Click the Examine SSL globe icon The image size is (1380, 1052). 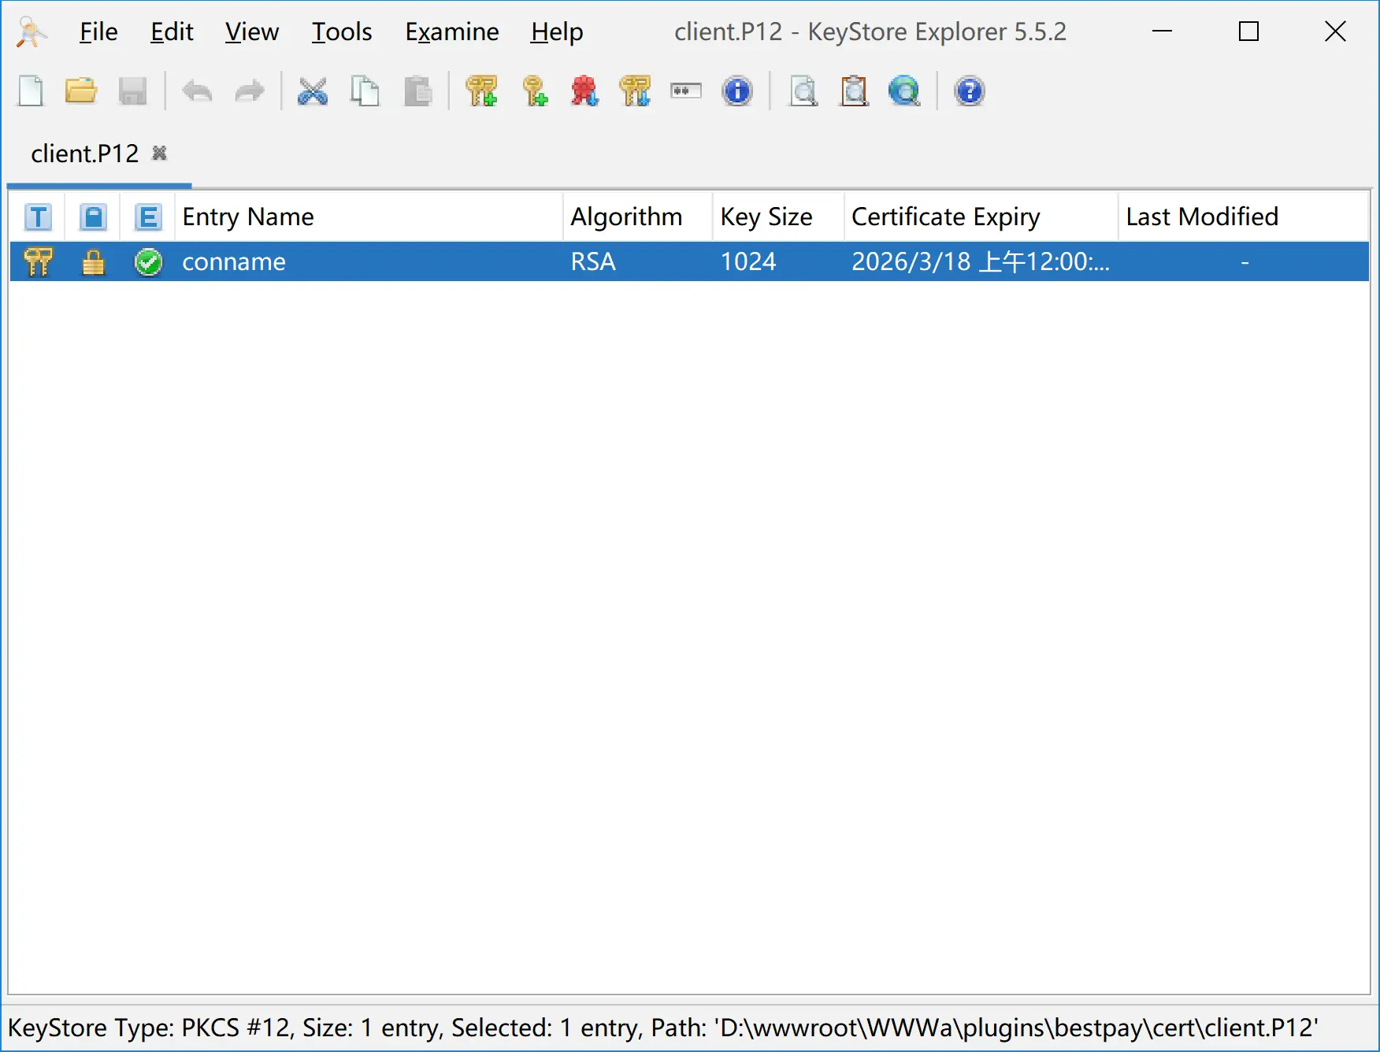904,91
